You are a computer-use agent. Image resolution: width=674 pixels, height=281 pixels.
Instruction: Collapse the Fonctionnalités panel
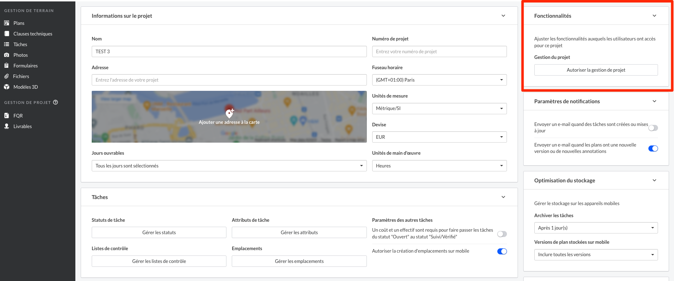pos(654,16)
